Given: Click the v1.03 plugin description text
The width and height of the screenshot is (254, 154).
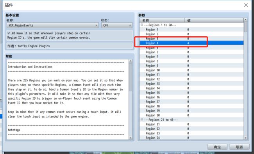Looking at the screenshot, I should pyautogui.click(x=49, y=35).
